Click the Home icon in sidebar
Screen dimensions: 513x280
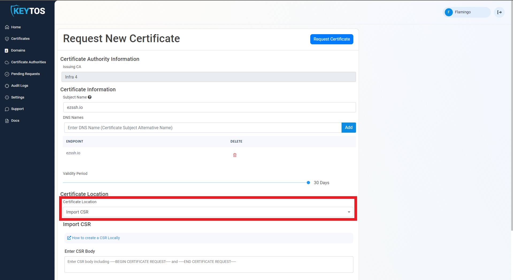7,27
